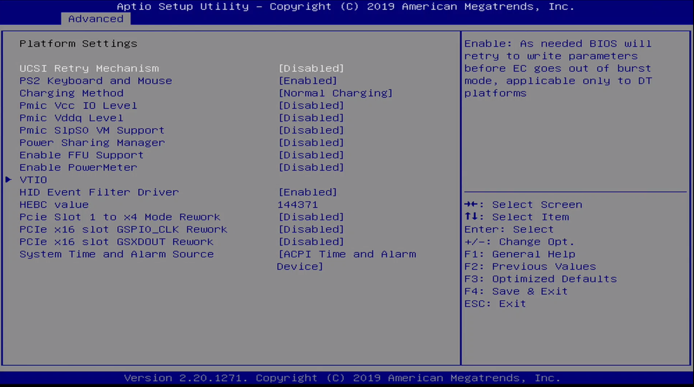Select Pcie Slot 1 to x4 Mode Rework label

click(120, 217)
